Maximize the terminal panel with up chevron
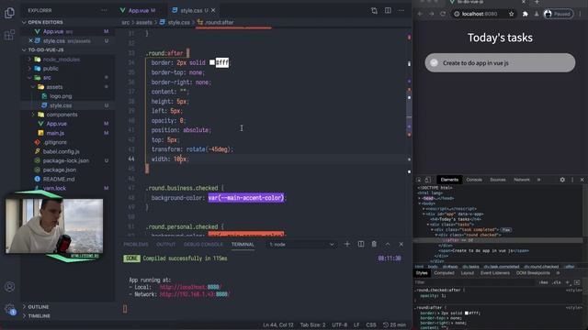The image size is (588, 330). [388, 244]
